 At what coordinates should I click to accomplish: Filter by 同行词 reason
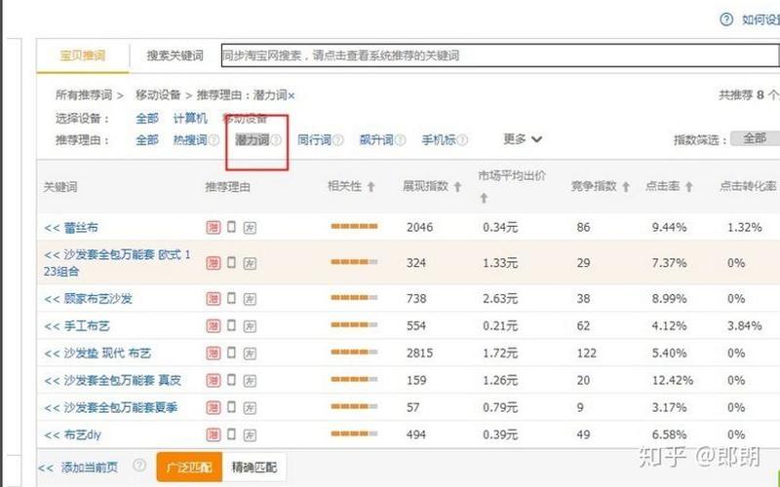(x=314, y=140)
